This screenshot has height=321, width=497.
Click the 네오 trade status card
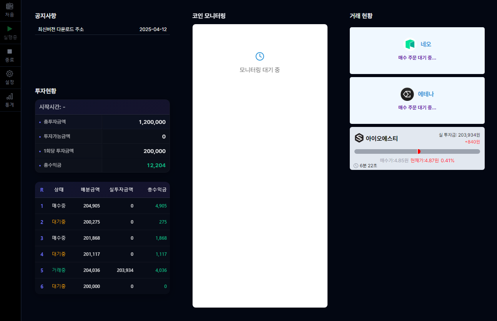click(x=417, y=51)
